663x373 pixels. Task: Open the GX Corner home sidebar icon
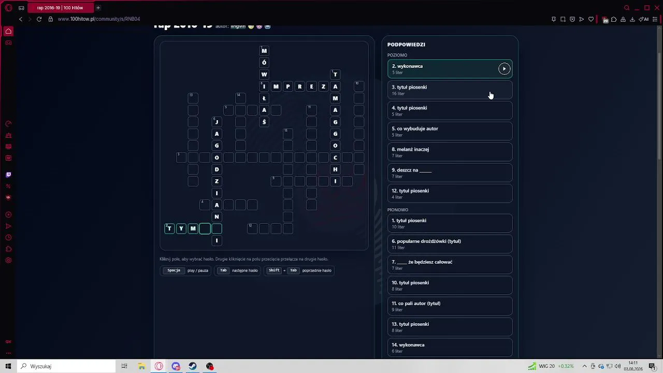(8, 31)
